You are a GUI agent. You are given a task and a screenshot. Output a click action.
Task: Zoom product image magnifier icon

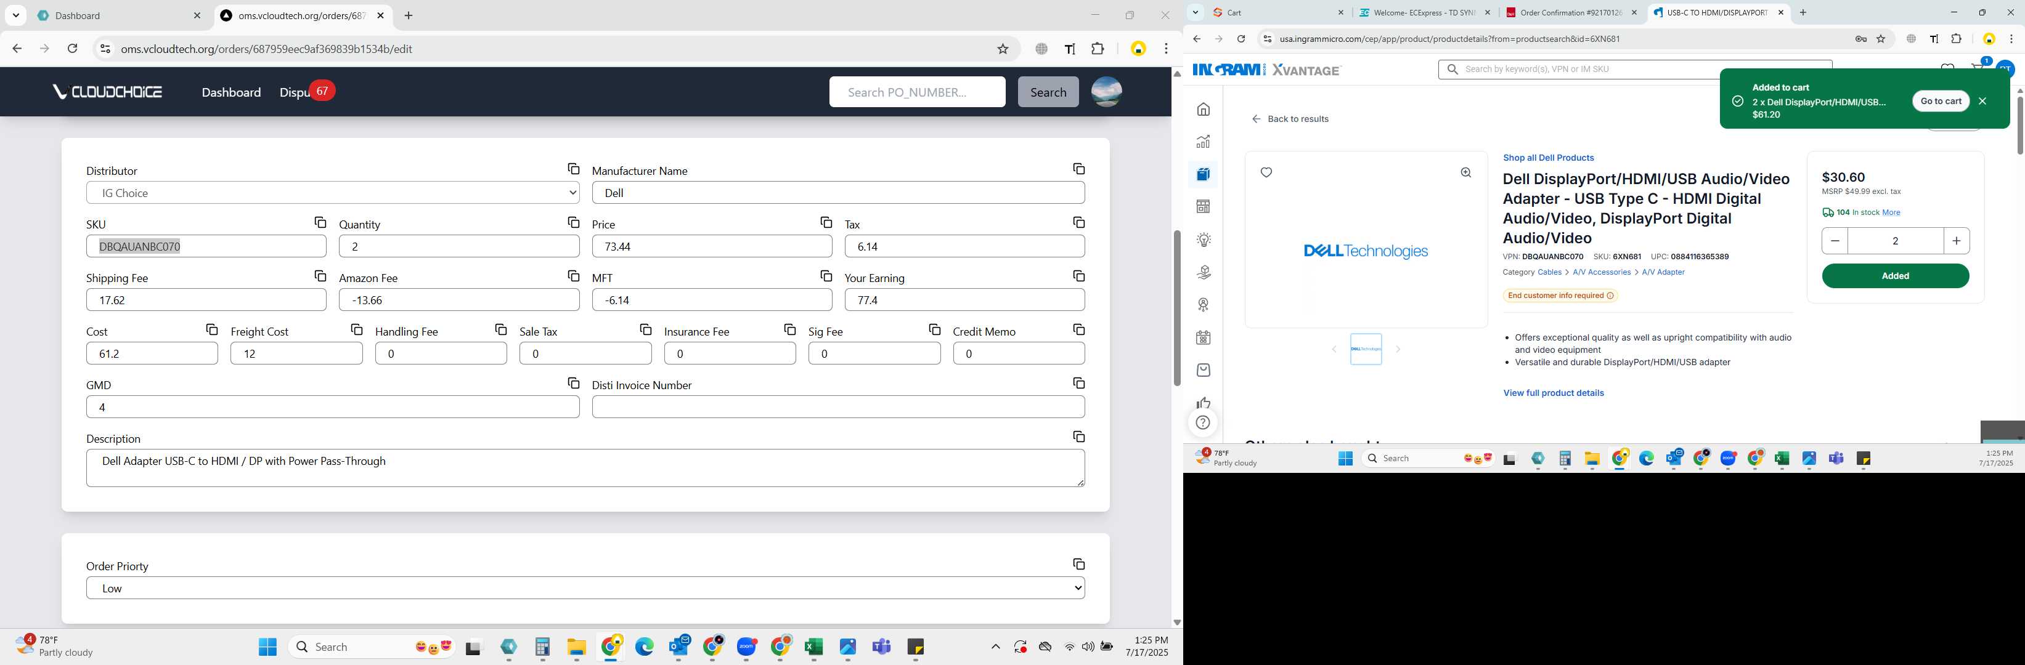[1465, 173]
